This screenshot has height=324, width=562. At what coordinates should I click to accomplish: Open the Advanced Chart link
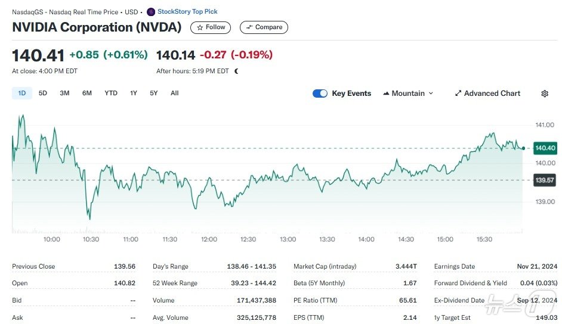(x=492, y=94)
